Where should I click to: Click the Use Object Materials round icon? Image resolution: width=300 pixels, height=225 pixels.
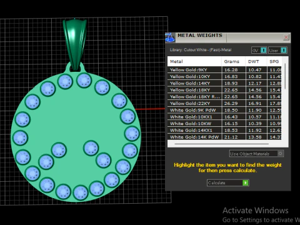281,154
